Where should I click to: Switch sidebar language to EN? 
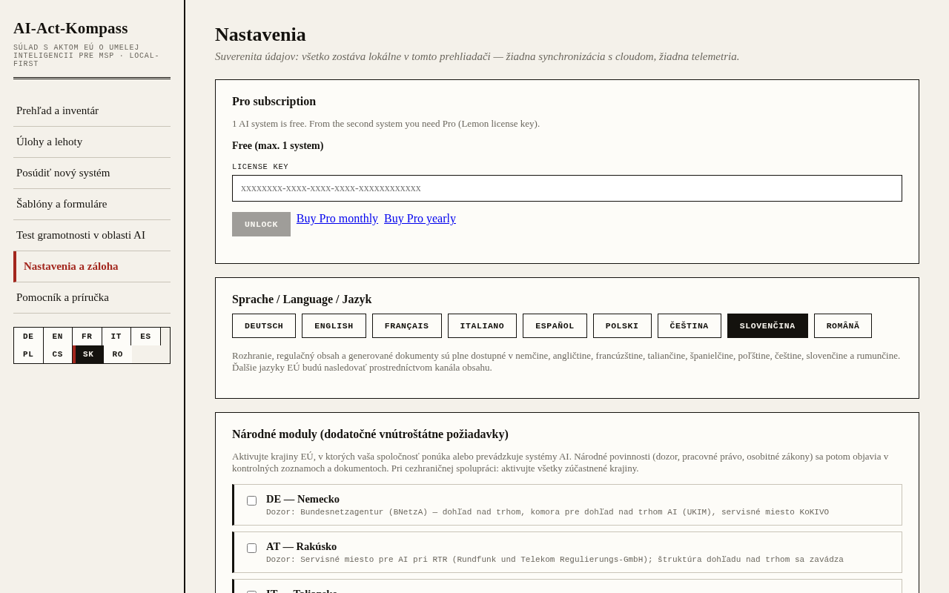pos(58,337)
